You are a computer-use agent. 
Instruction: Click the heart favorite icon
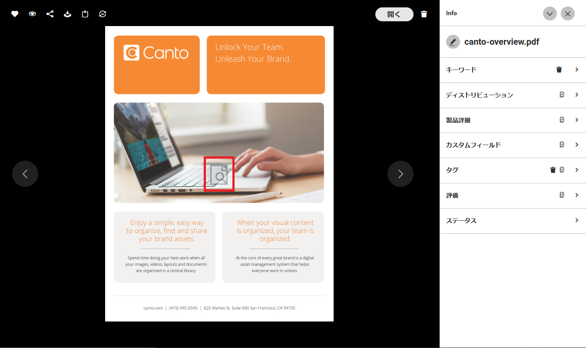point(15,14)
